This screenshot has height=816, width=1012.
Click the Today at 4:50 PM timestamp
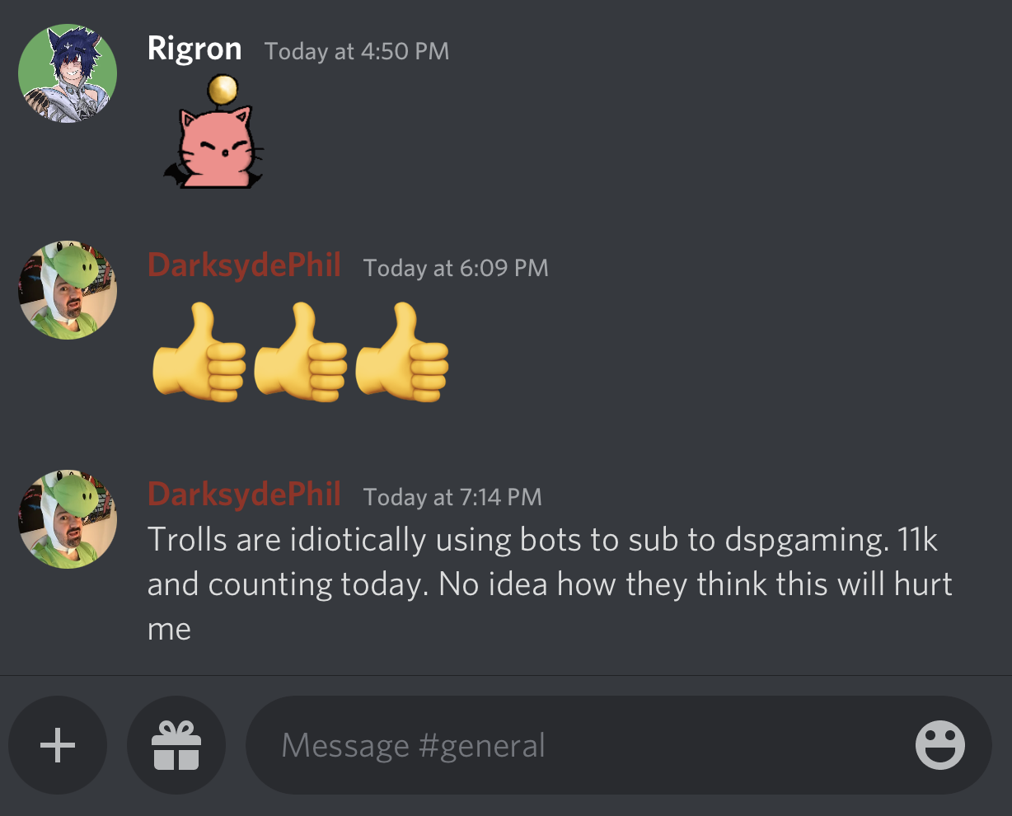(x=357, y=51)
